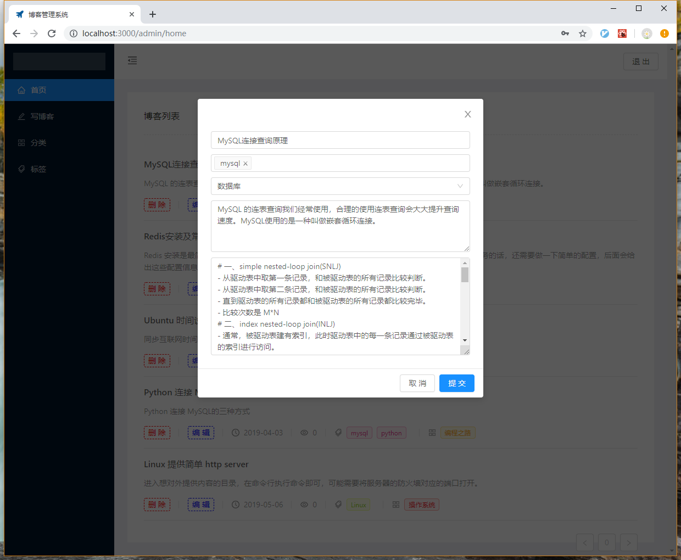
Task: Open the 写博客 menu item
Action: 59,116
